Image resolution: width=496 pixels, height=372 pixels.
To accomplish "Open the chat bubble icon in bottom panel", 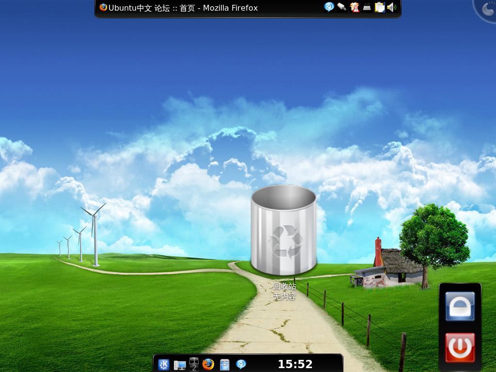I will [241, 364].
